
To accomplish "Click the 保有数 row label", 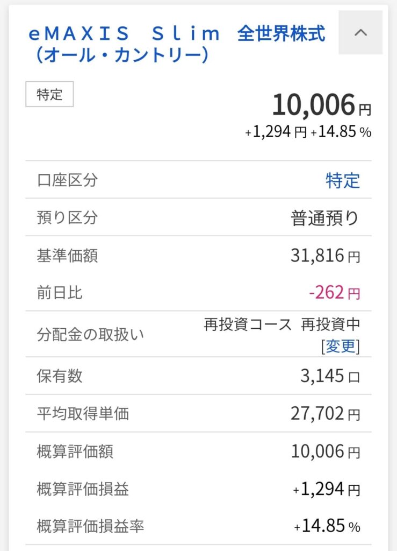I will coord(60,376).
